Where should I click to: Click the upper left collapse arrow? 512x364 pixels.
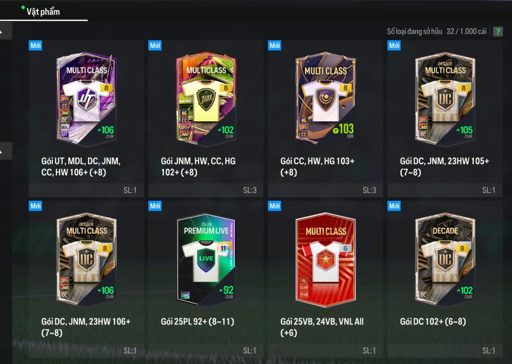tap(6, 31)
